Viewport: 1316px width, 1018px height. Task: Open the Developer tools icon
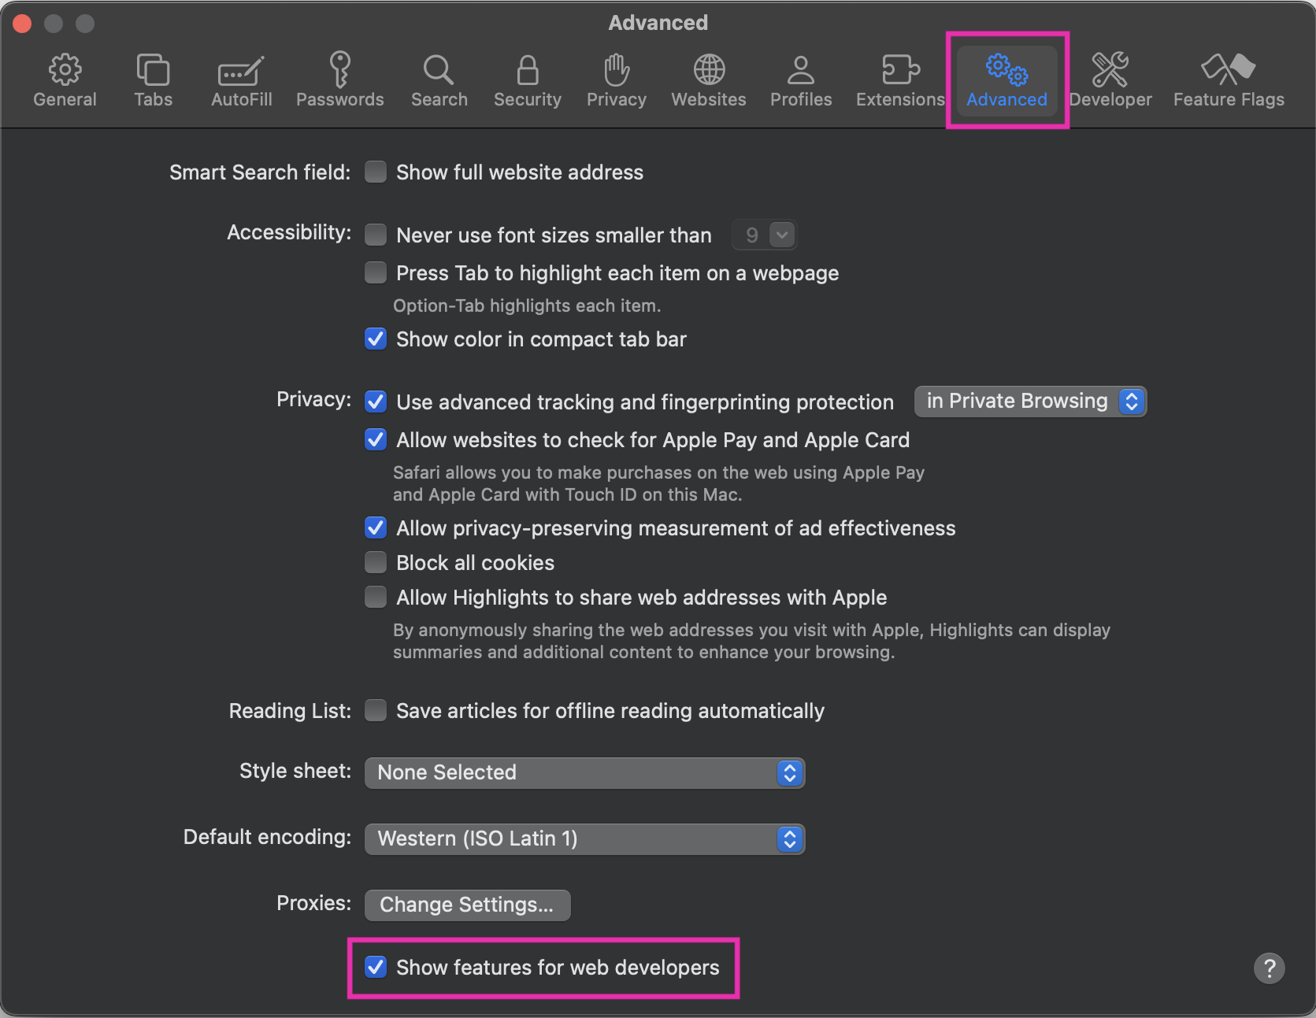point(1110,70)
